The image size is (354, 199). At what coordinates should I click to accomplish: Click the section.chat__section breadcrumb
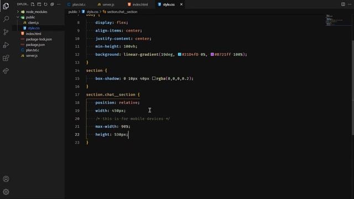pyautogui.click(x=122, y=12)
